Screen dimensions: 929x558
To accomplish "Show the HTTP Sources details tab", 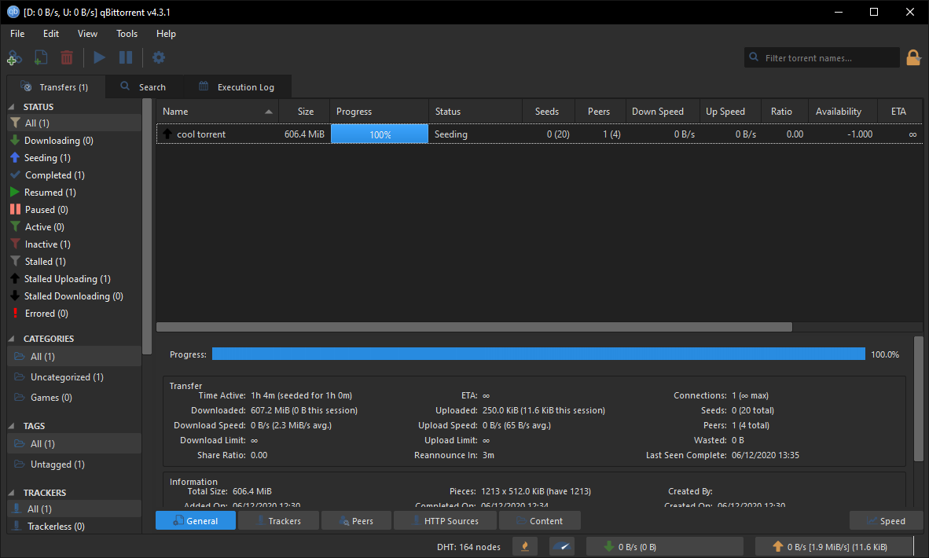I will 445,521.
